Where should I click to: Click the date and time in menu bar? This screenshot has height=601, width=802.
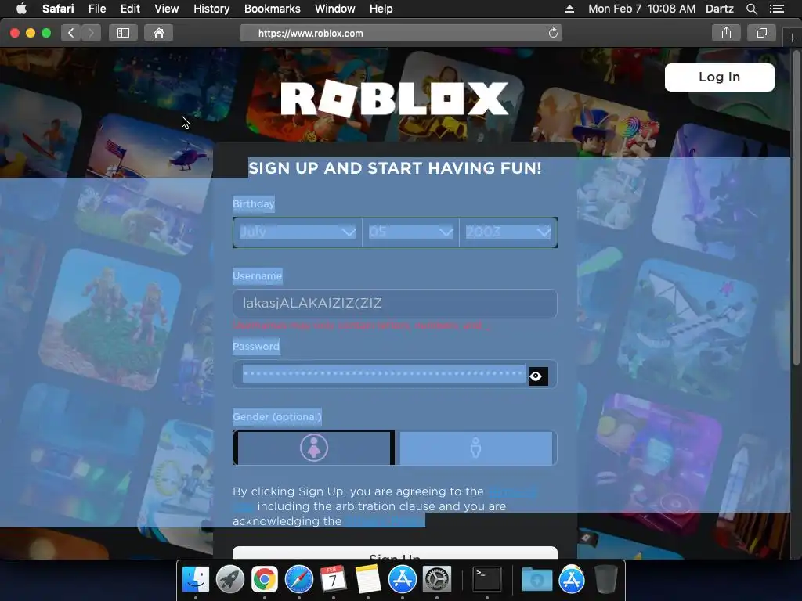coord(641,9)
